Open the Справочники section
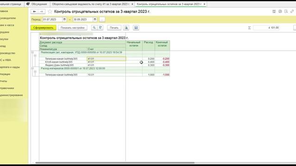Image resolution: width=296 pixels, height=166 pixels. point(7,88)
